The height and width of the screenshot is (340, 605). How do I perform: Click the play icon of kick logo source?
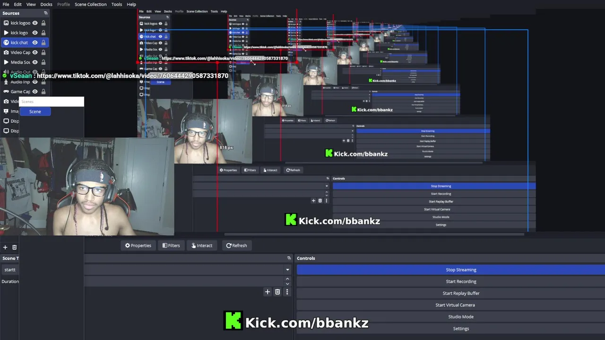6,33
